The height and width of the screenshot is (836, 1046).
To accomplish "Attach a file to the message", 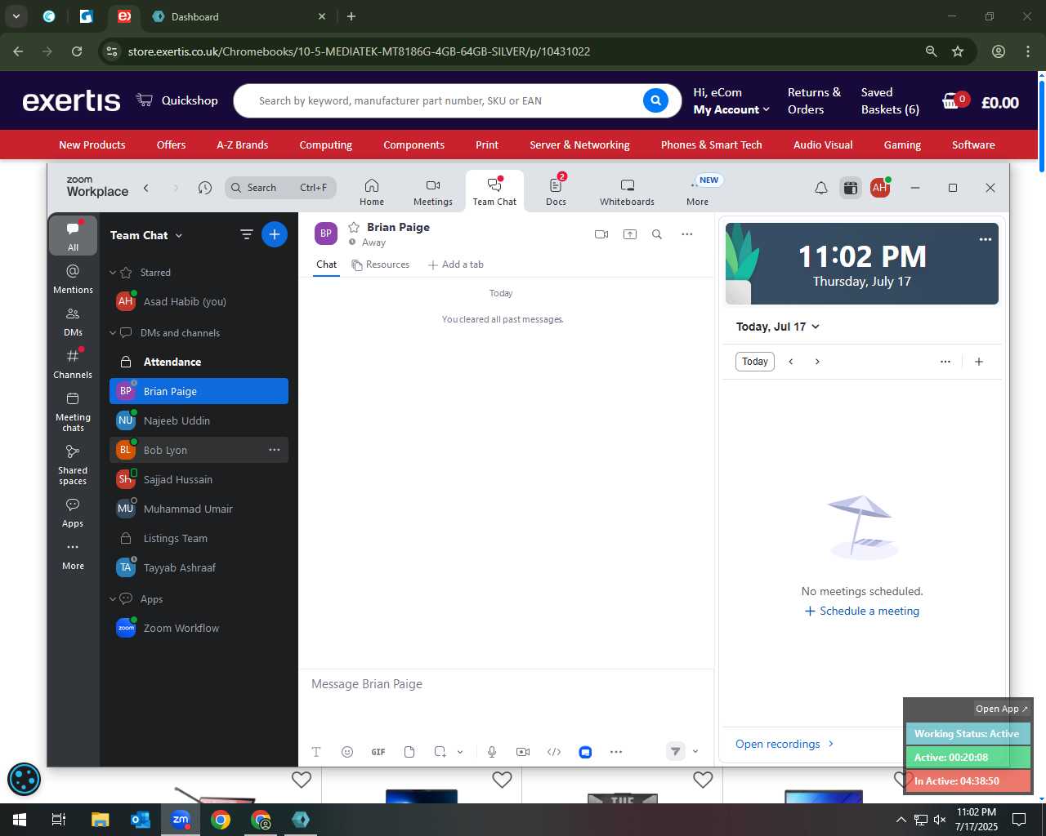I will click(x=409, y=752).
